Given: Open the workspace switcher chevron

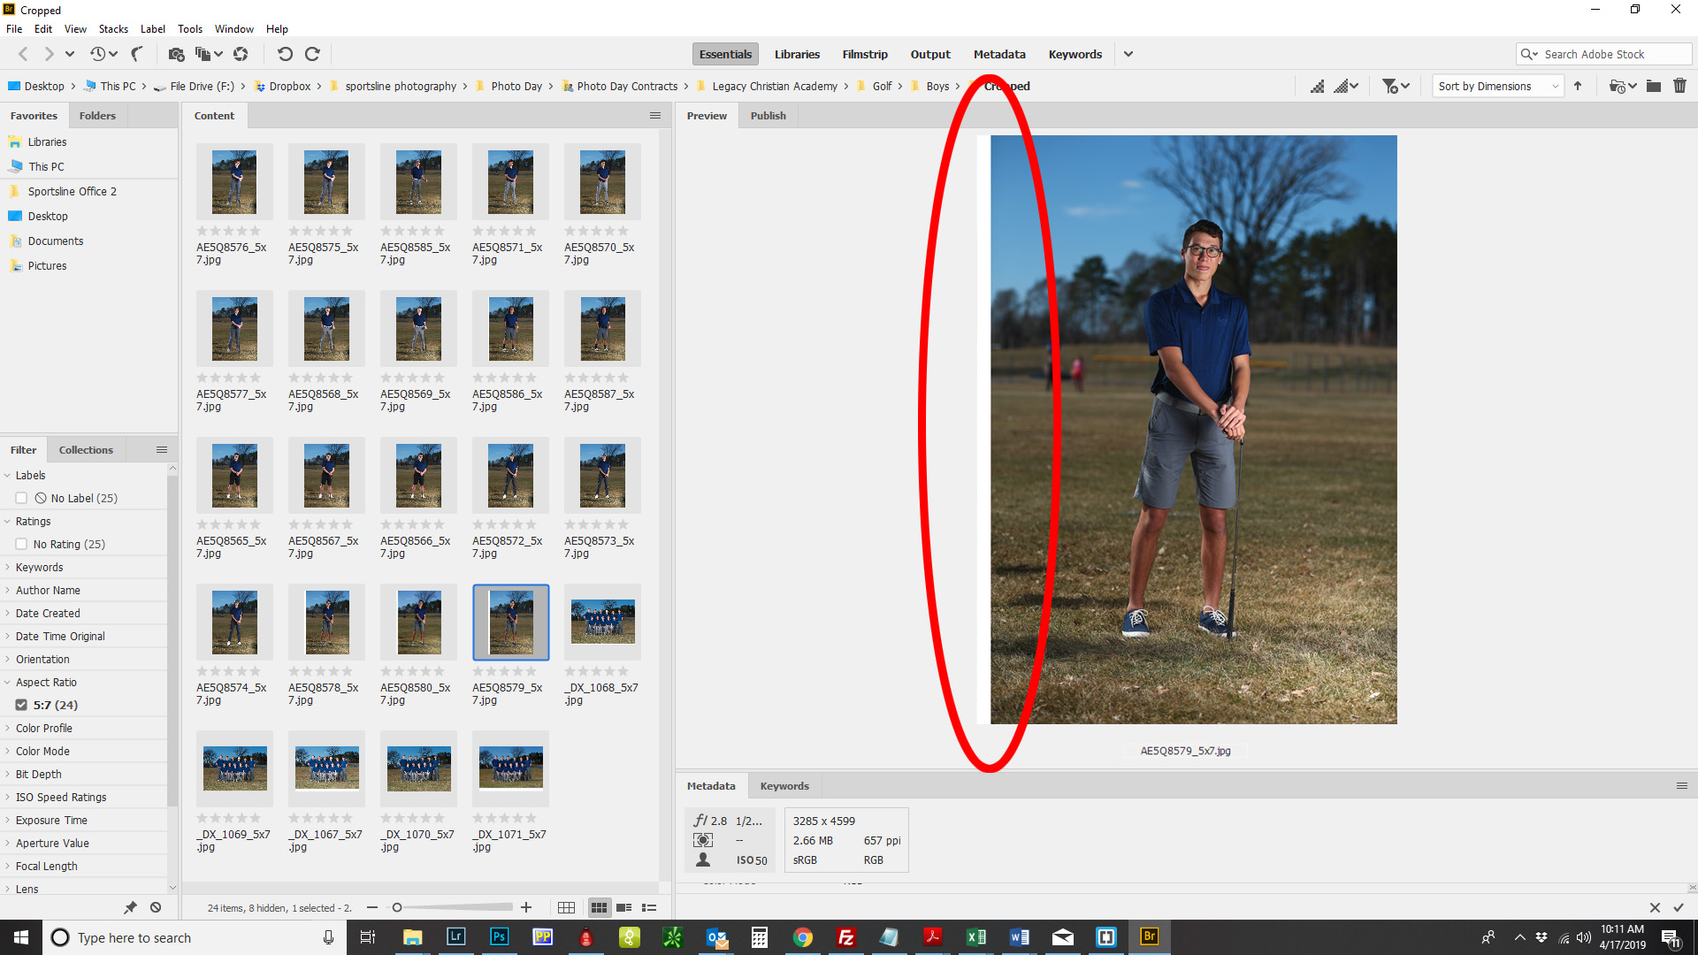Looking at the screenshot, I should click(x=1128, y=54).
